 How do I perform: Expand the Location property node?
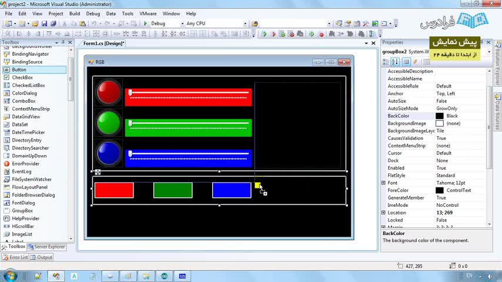tap(383, 213)
